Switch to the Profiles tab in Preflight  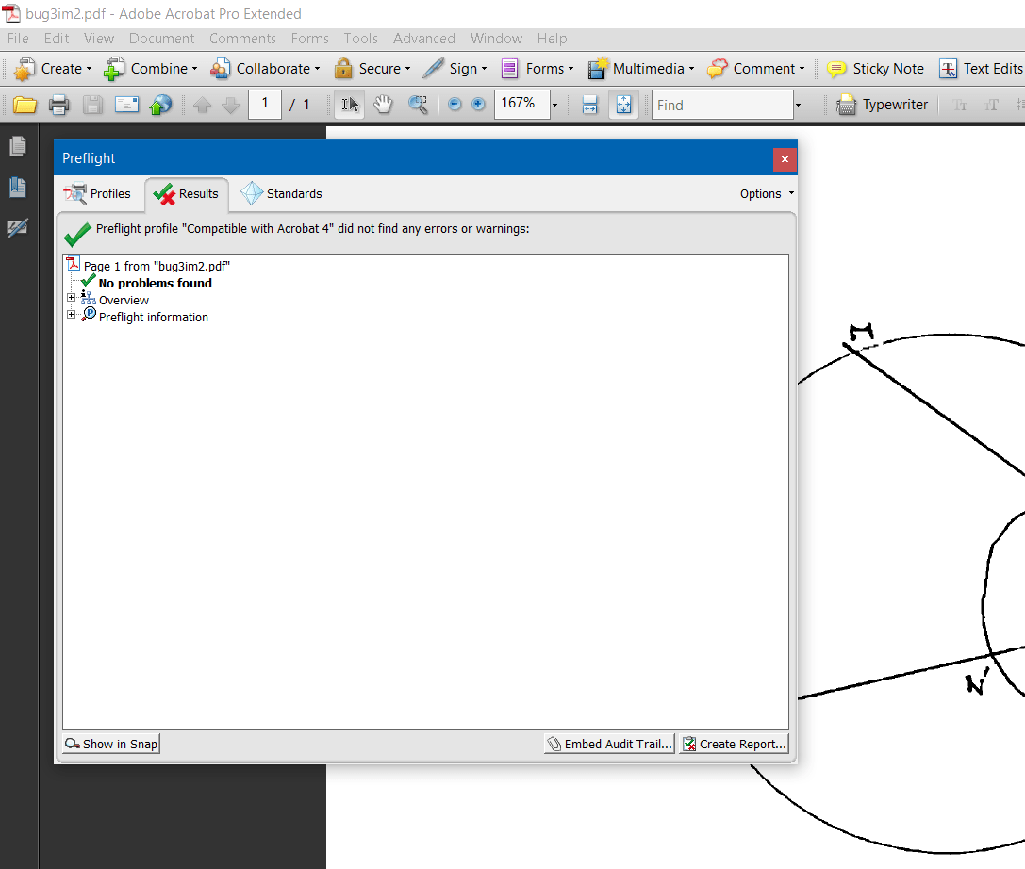(x=99, y=194)
